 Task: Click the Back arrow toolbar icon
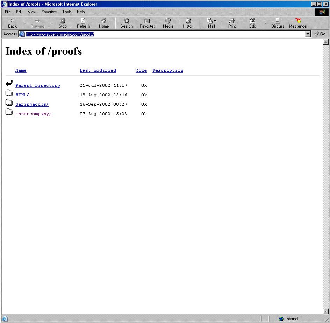pyautogui.click(x=12, y=21)
